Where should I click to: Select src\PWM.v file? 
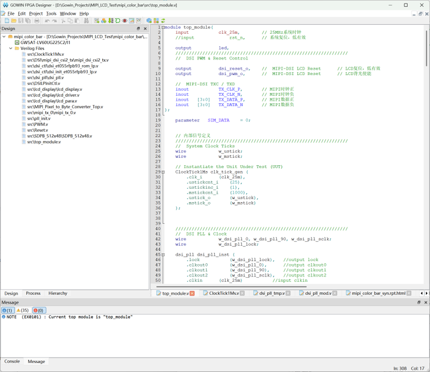point(38,124)
